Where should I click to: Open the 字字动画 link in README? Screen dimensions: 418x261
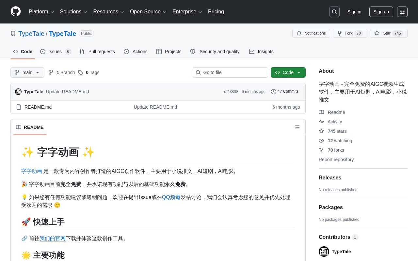click(x=32, y=171)
